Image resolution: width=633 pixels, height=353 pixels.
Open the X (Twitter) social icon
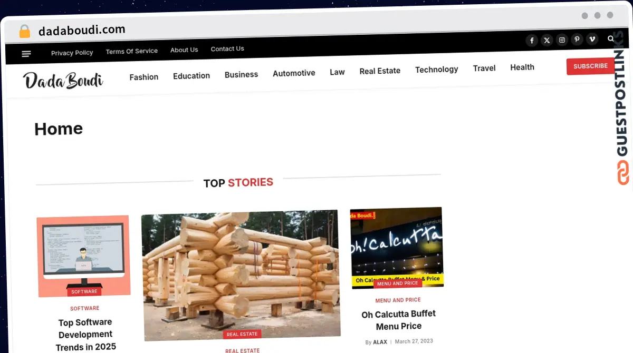tap(547, 40)
